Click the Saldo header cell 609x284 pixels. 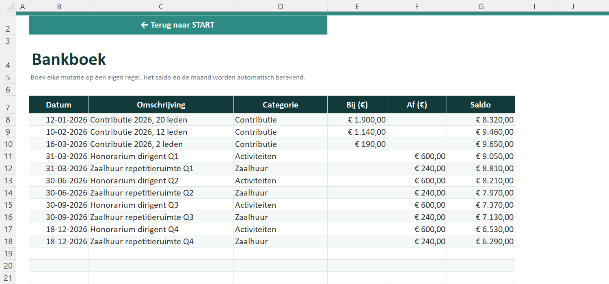[481, 105]
